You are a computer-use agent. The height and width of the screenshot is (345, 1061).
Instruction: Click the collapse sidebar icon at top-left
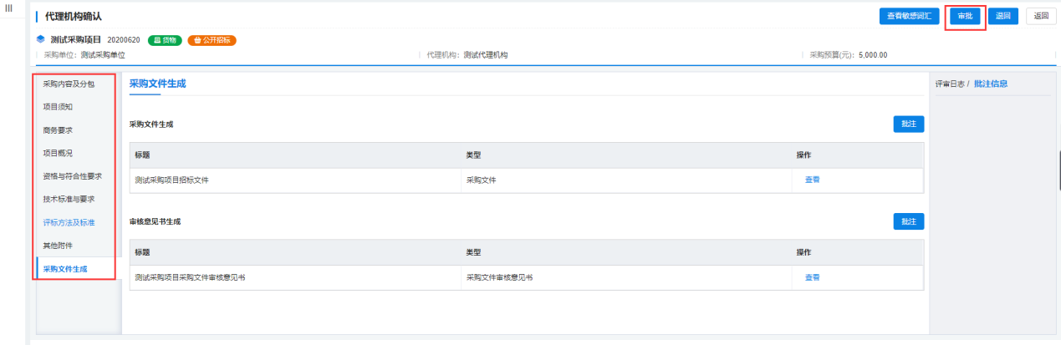pyautogui.click(x=9, y=8)
